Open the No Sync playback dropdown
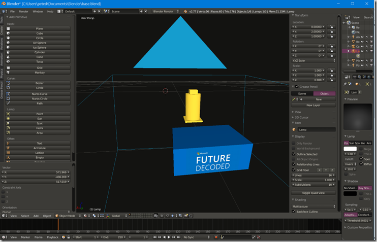The height and width of the screenshot is (242, 377). [196, 237]
